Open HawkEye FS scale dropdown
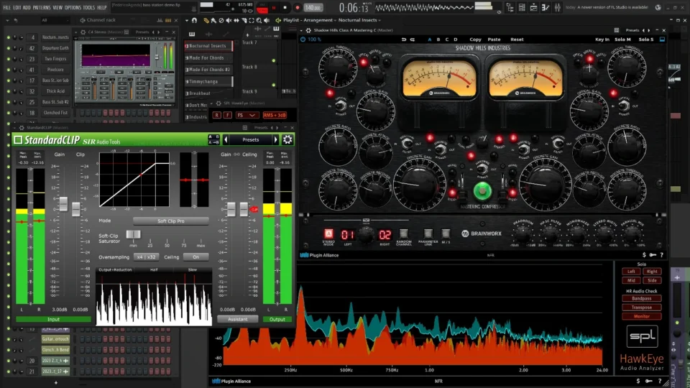The height and width of the screenshot is (388, 690). pos(246,115)
